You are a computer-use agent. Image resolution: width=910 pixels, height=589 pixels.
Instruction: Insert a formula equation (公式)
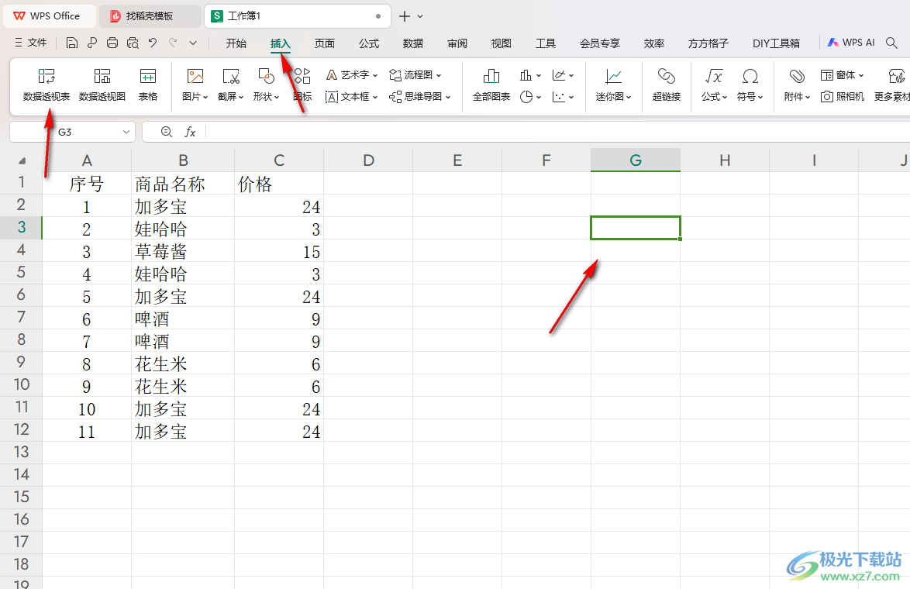pyautogui.click(x=714, y=84)
